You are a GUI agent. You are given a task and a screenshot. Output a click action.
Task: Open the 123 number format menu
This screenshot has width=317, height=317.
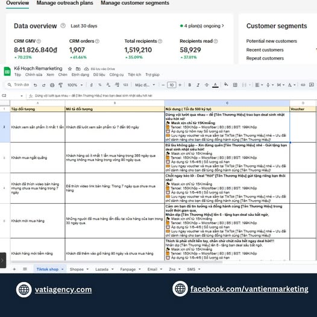[x=125, y=85]
